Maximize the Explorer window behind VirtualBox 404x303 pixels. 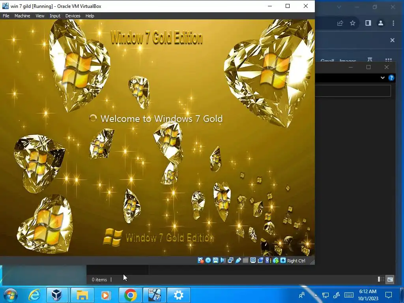click(x=368, y=67)
